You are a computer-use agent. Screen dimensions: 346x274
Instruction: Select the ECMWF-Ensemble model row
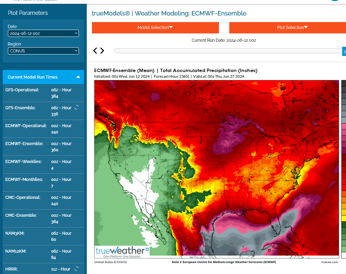tap(43, 147)
